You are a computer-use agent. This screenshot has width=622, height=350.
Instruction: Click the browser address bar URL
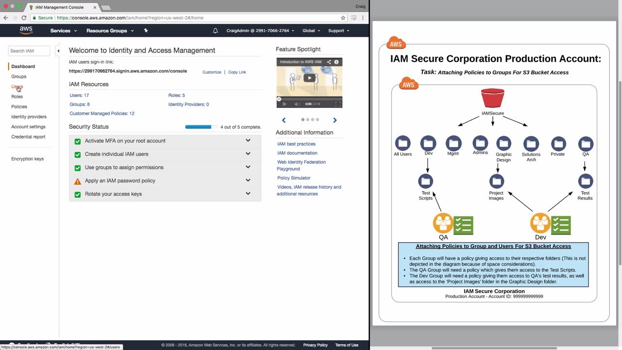pos(130,17)
